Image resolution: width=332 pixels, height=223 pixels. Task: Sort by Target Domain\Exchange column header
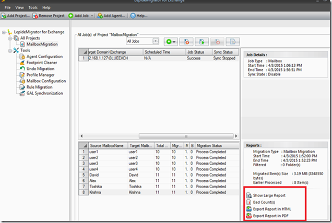(115, 52)
